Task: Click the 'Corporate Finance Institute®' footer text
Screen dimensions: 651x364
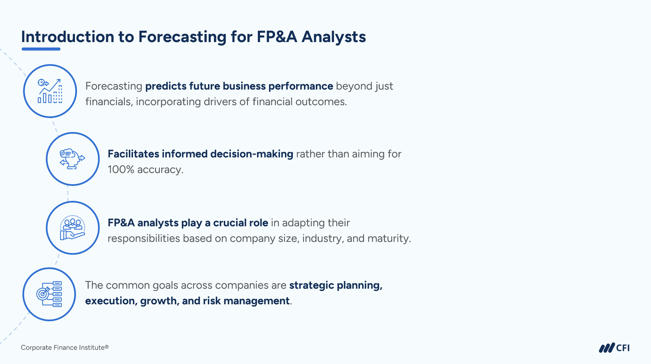Action: coord(64,347)
